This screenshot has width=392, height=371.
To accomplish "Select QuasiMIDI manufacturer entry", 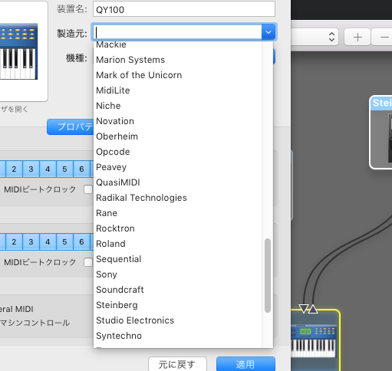I will (x=178, y=182).
